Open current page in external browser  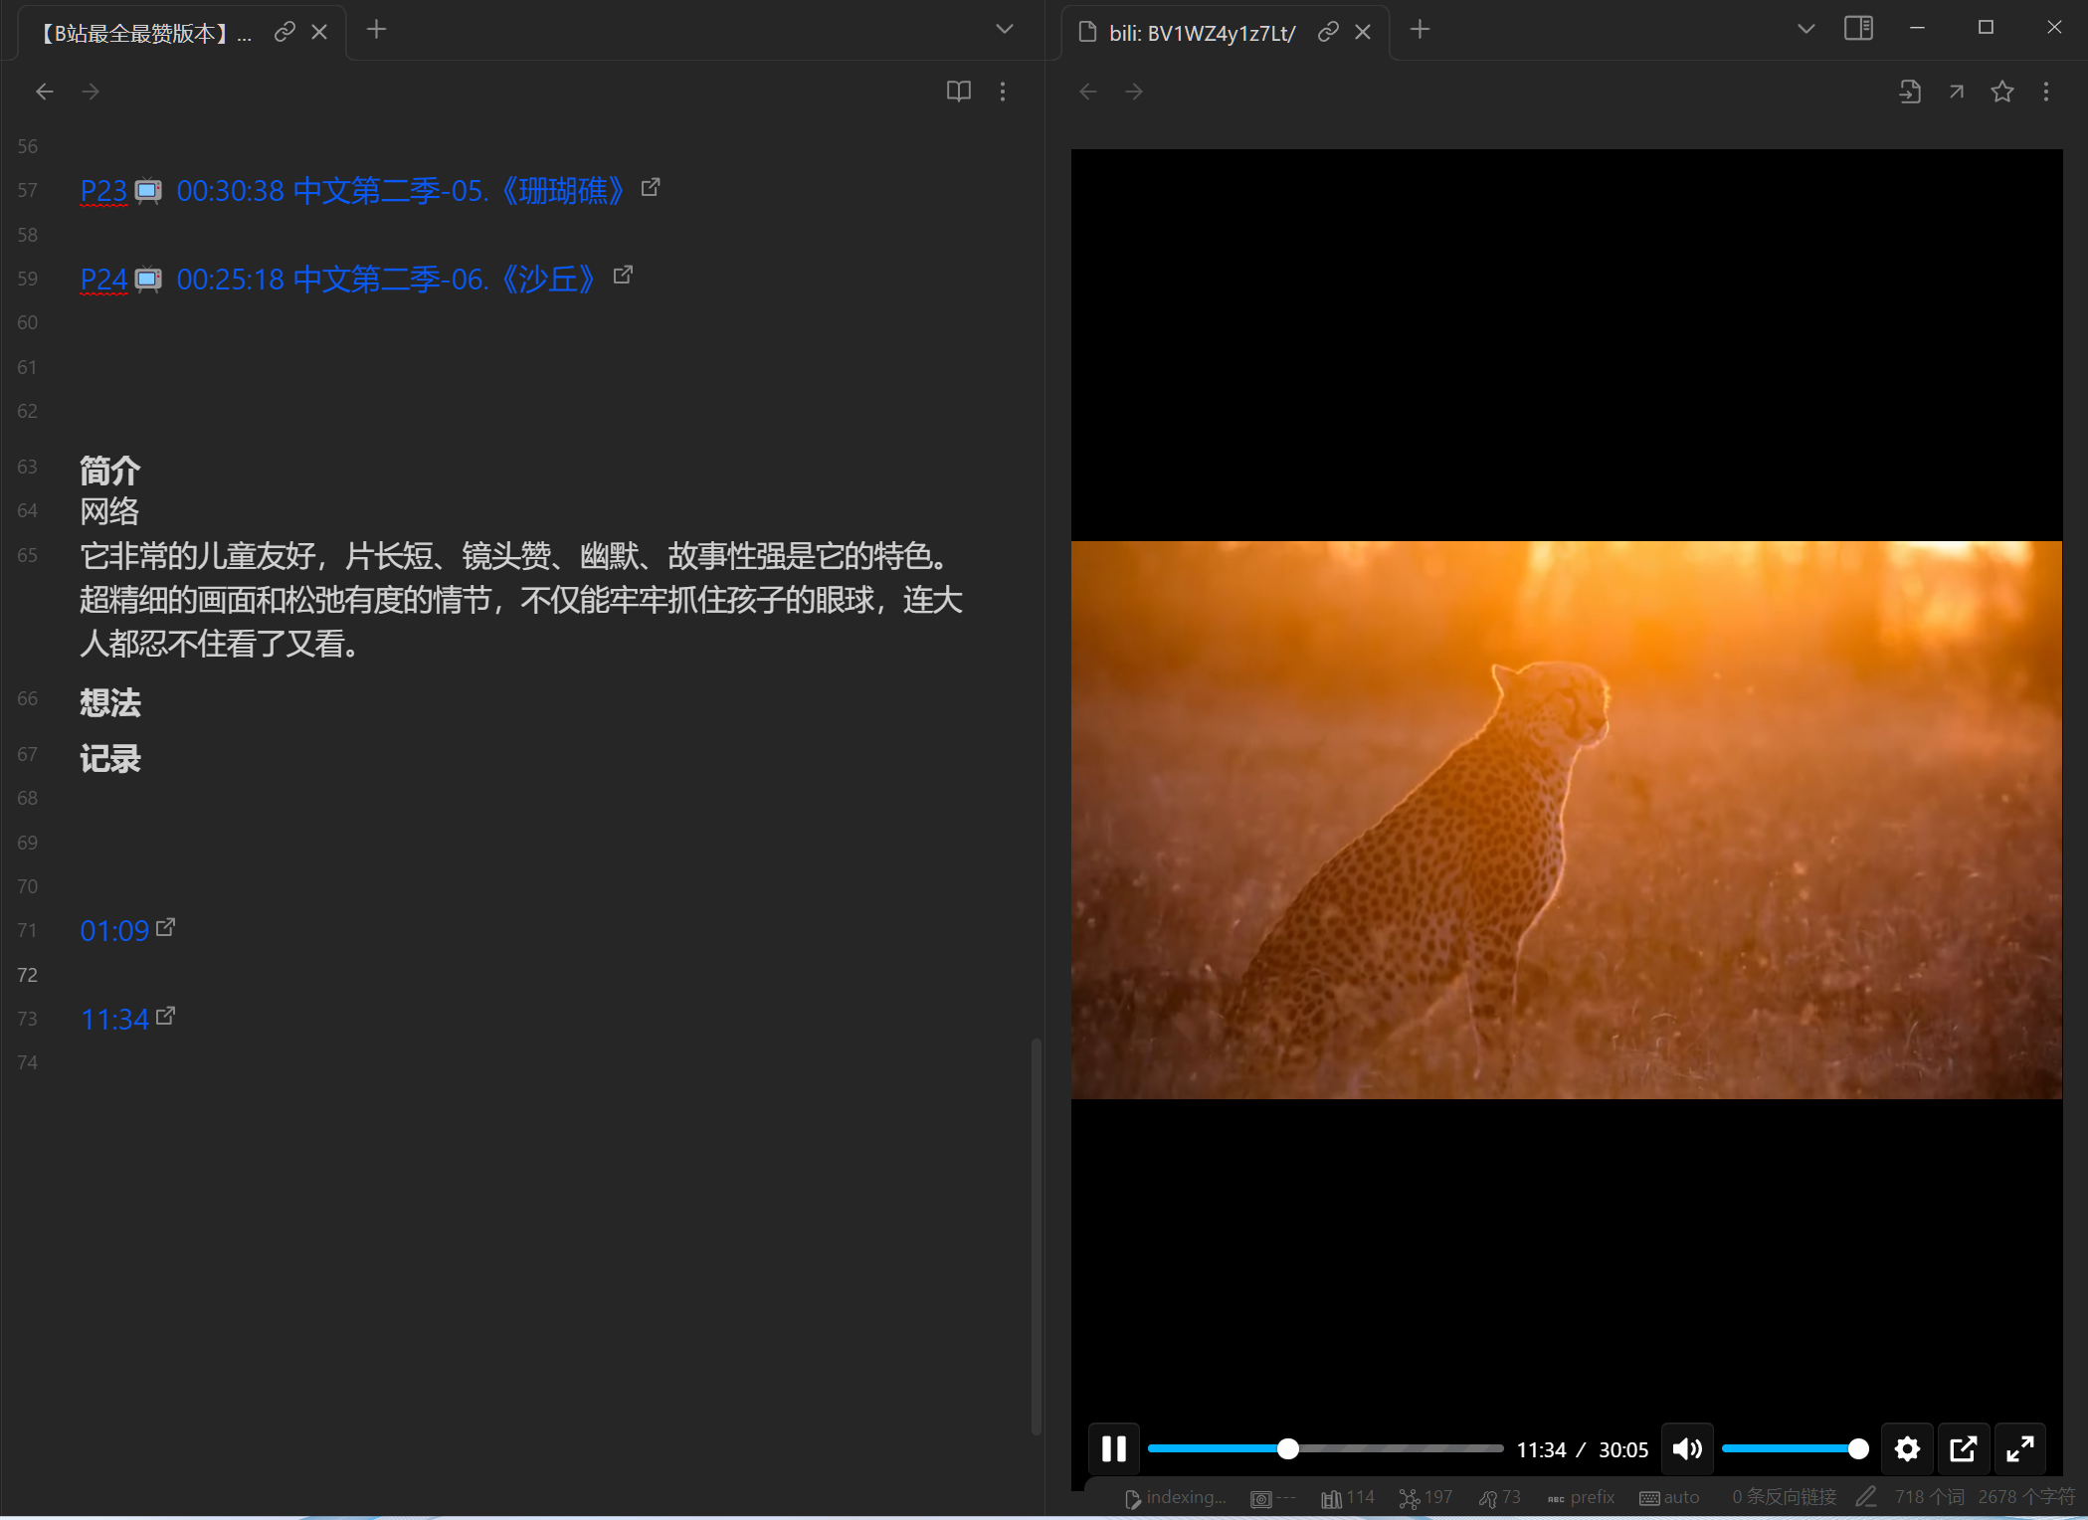tap(1956, 91)
